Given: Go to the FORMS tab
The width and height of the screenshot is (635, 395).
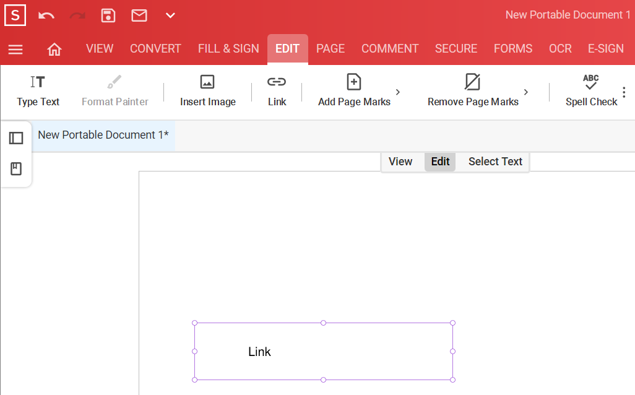Looking at the screenshot, I should coord(513,49).
